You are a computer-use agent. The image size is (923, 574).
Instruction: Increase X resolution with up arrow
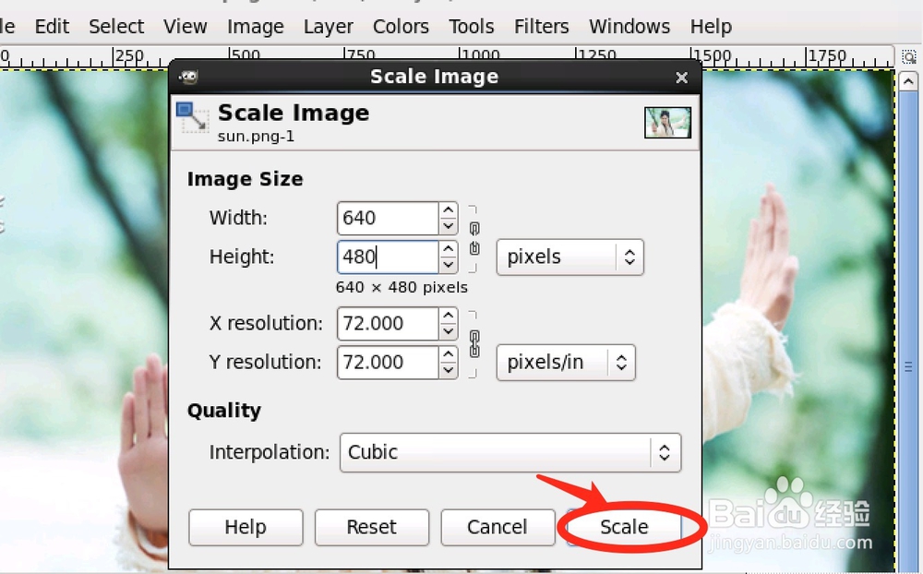(x=449, y=316)
